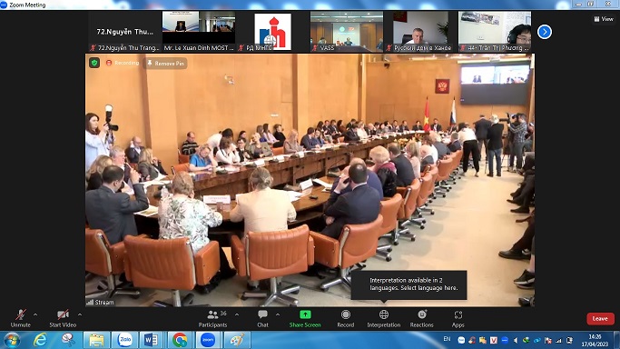The height and width of the screenshot is (349, 620).
Task: Click the Remove Pin button
Action: tap(165, 64)
